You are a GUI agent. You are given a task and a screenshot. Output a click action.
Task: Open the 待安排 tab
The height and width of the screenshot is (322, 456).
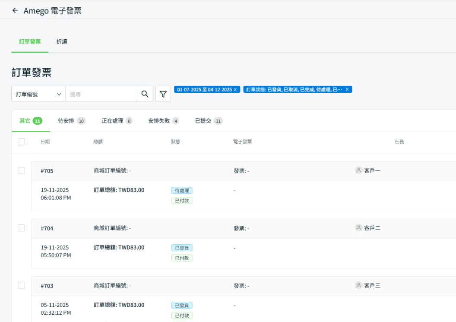click(x=71, y=121)
